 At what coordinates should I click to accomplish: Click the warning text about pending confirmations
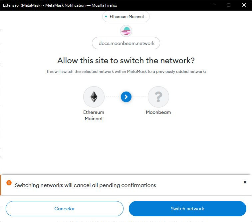(86, 185)
